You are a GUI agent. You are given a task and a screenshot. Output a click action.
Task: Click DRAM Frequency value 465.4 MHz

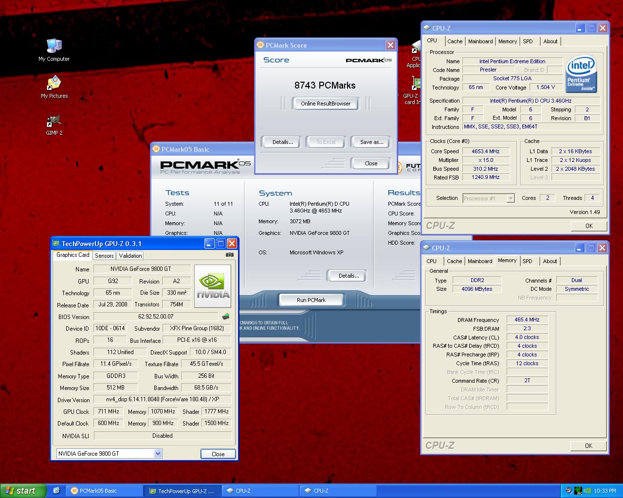[x=527, y=320]
